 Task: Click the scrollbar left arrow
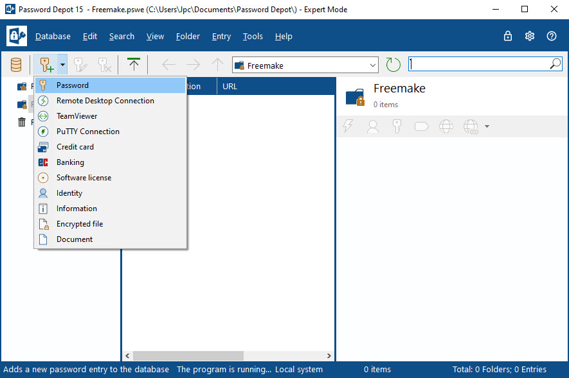(127, 356)
